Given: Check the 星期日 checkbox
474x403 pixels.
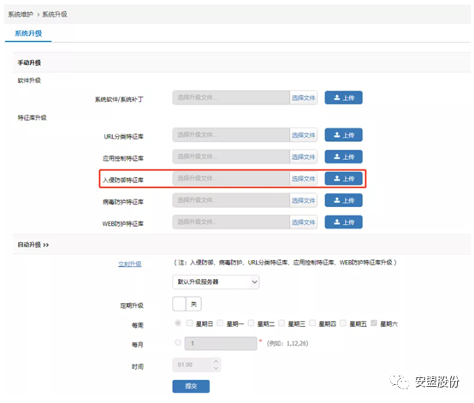Looking at the screenshot, I should pyautogui.click(x=190, y=323).
